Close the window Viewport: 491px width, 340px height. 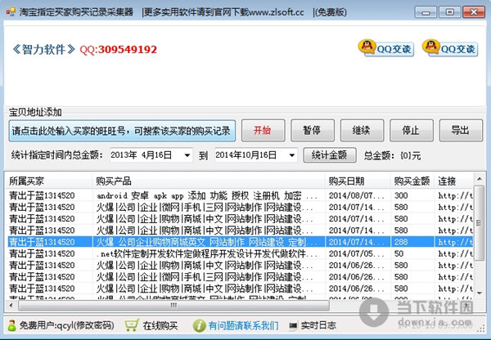(474, 12)
